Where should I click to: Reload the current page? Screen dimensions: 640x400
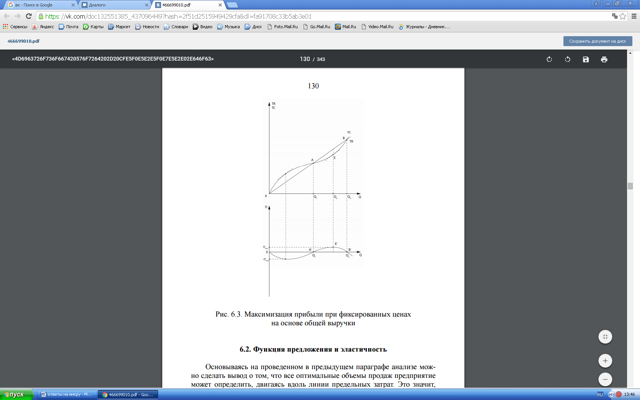pyautogui.click(x=29, y=16)
